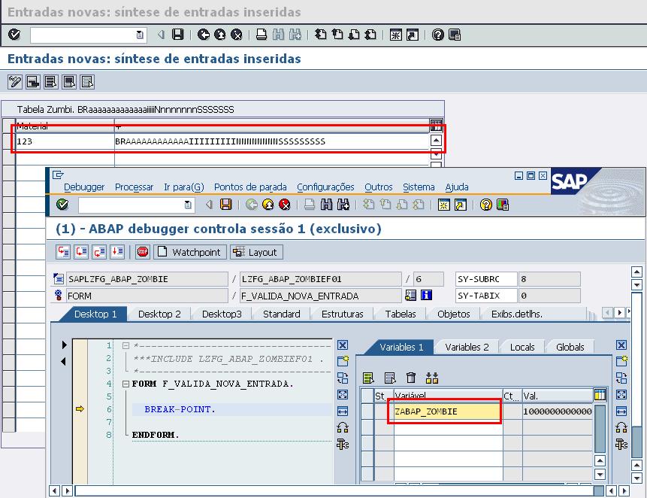Click the delete trash icon in Variables panel
The height and width of the screenshot is (498, 647).
411,378
